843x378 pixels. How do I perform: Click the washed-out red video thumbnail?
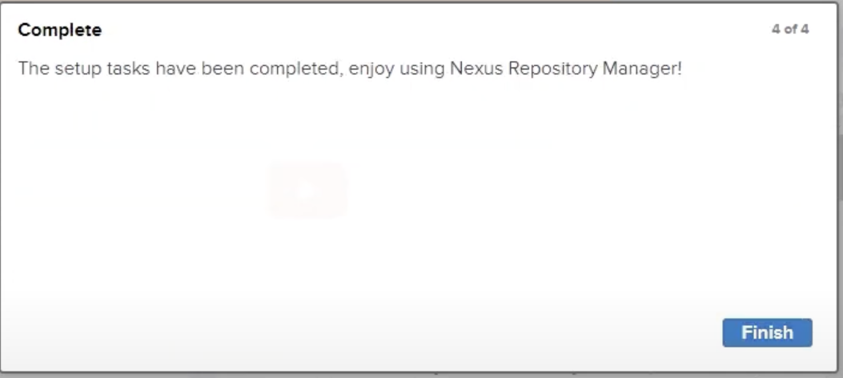tap(307, 191)
